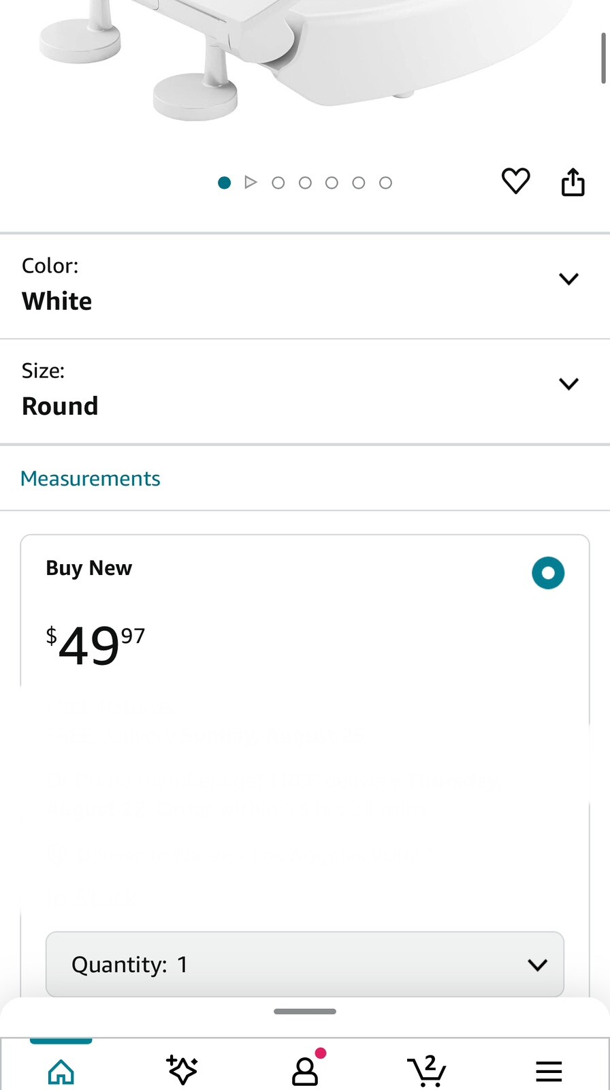
Task: Share this product using the share icon
Action: click(x=573, y=181)
